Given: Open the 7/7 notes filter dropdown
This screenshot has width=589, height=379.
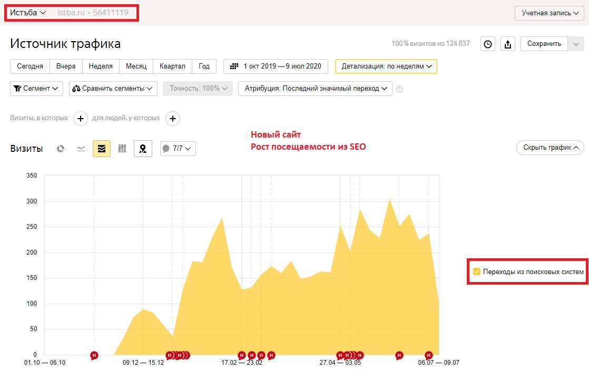Looking at the screenshot, I should tap(178, 149).
